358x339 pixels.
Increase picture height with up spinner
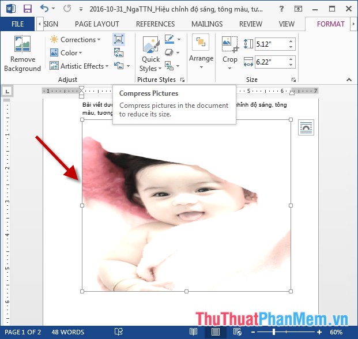[291, 42]
